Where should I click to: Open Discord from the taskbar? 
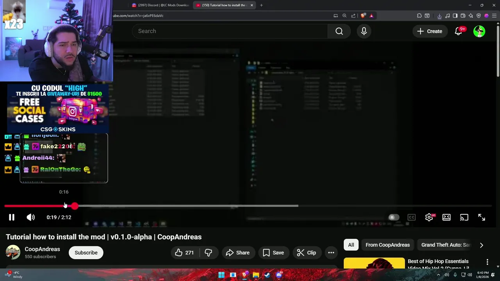click(279, 275)
